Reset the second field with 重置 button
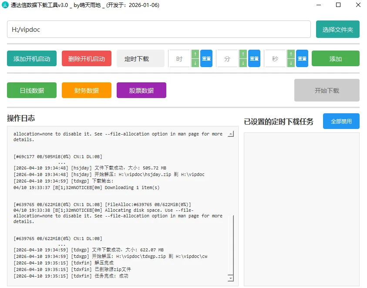The image size is (367, 288). pos(302,58)
